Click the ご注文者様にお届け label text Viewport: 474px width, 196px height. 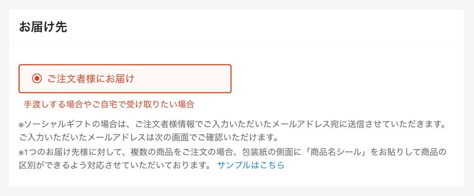point(91,79)
